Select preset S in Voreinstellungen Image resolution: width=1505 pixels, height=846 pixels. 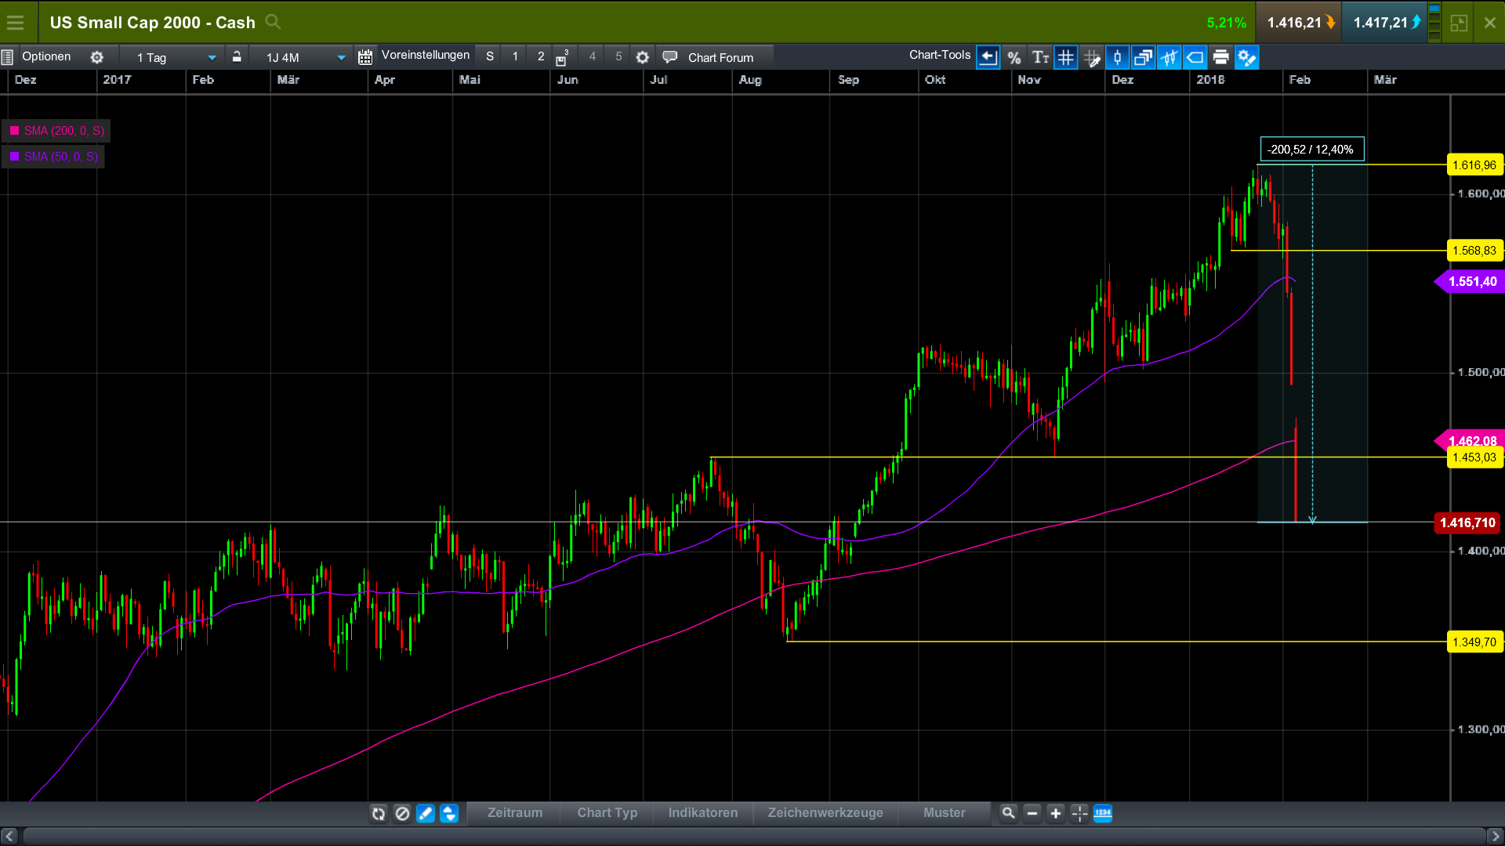point(490,56)
